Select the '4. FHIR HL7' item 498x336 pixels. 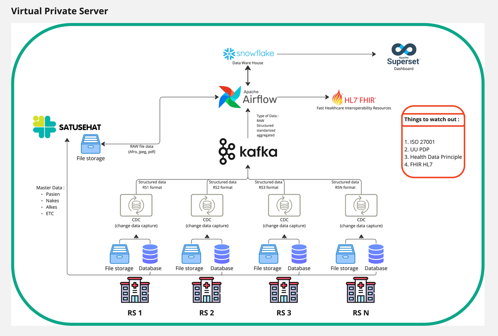418,164
